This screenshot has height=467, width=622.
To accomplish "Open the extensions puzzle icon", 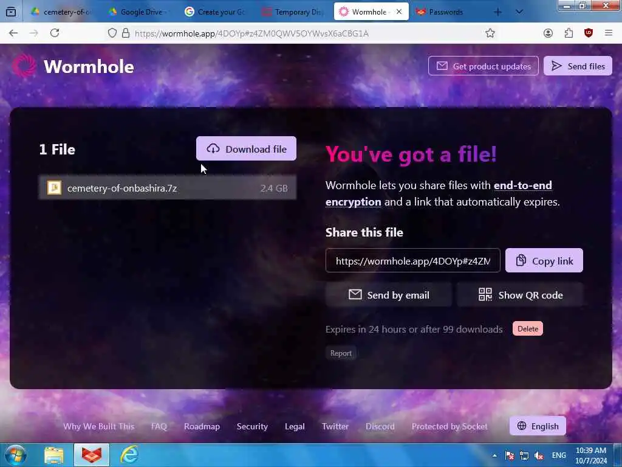I will 569,33.
